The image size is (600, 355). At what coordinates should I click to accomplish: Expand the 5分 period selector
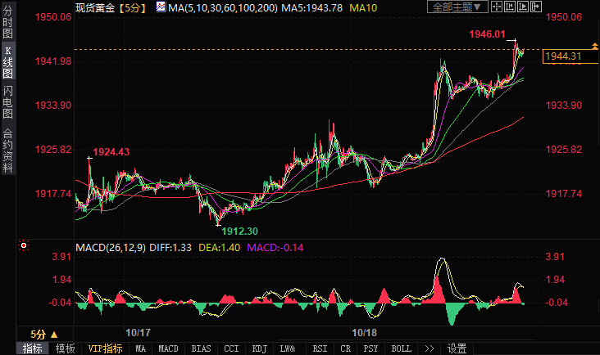click(x=43, y=334)
